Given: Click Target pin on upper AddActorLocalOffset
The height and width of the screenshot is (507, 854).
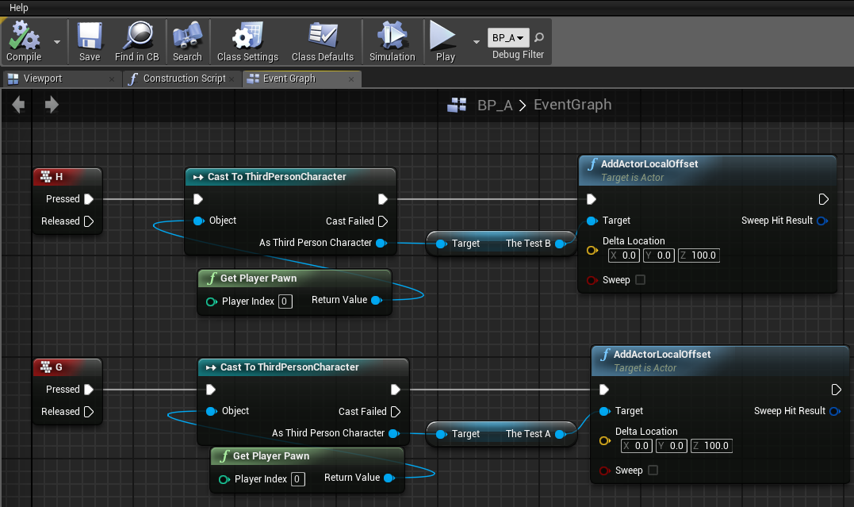Looking at the screenshot, I should pos(592,221).
